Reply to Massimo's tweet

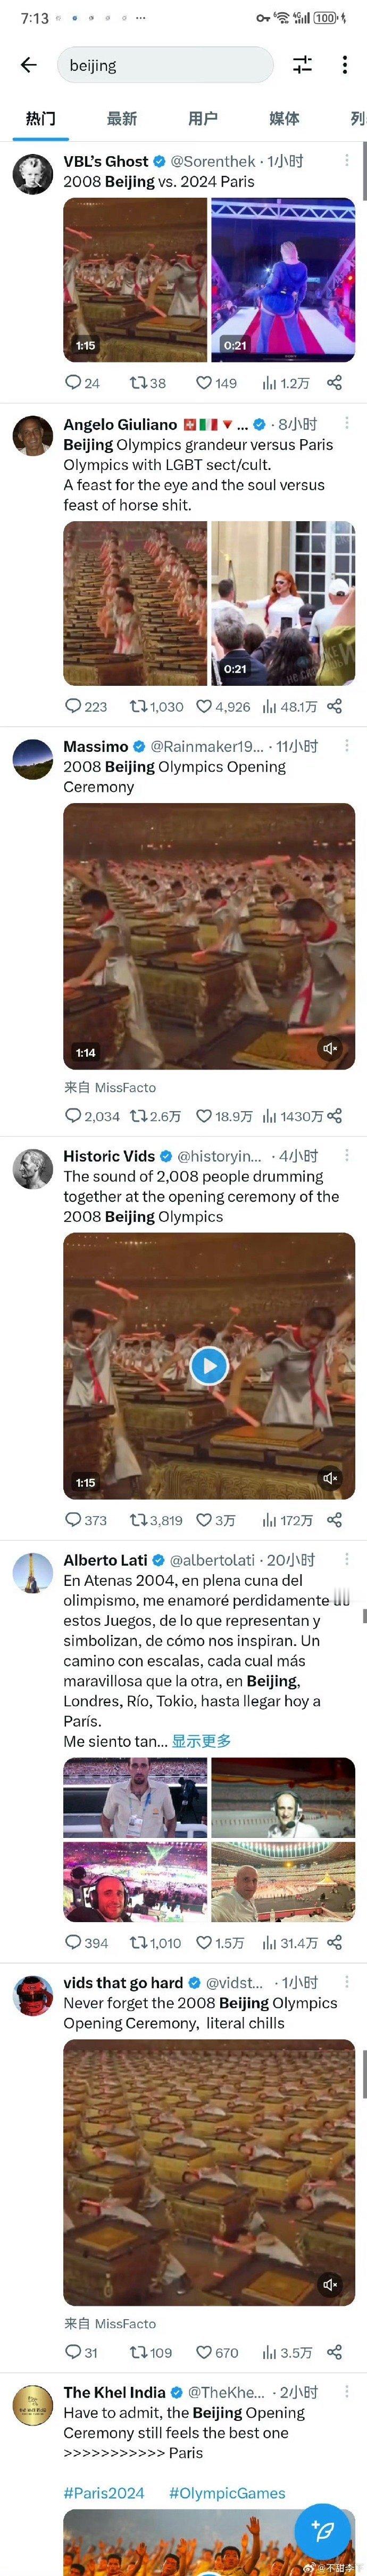(91, 1116)
